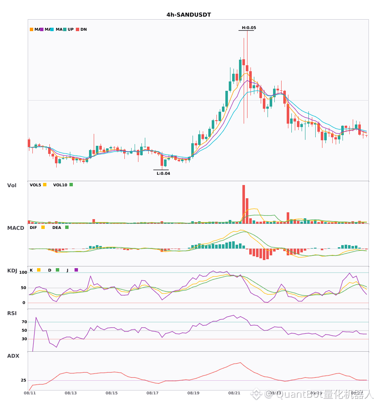Click the UP legend text

click(x=71, y=29)
